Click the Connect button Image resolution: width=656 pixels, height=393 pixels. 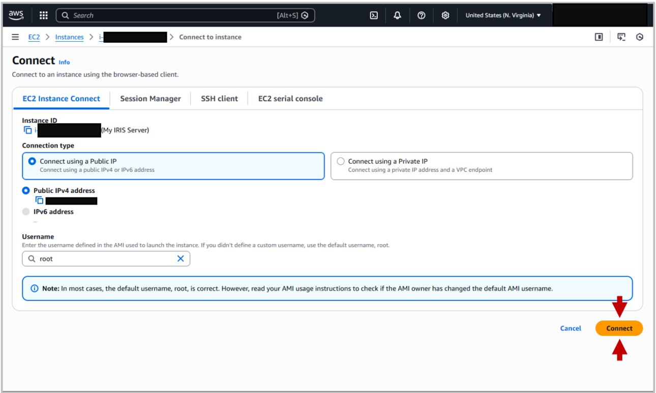(x=619, y=328)
